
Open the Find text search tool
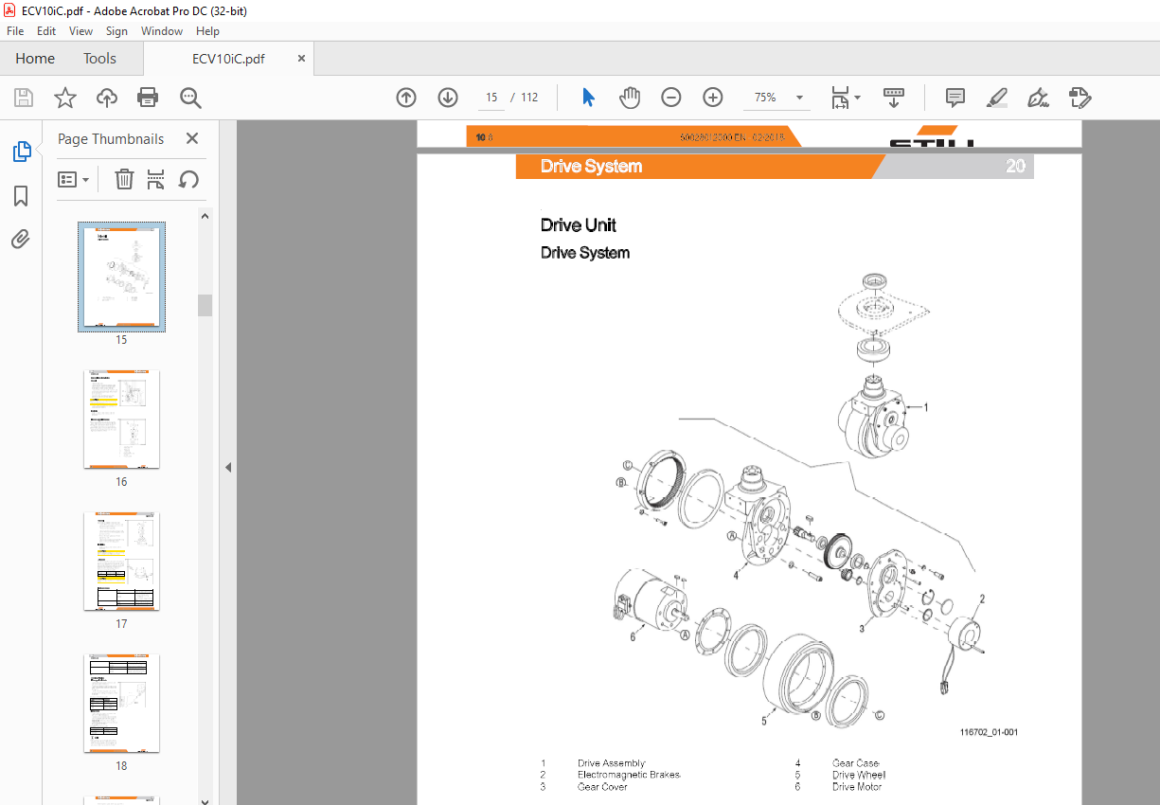tap(190, 98)
